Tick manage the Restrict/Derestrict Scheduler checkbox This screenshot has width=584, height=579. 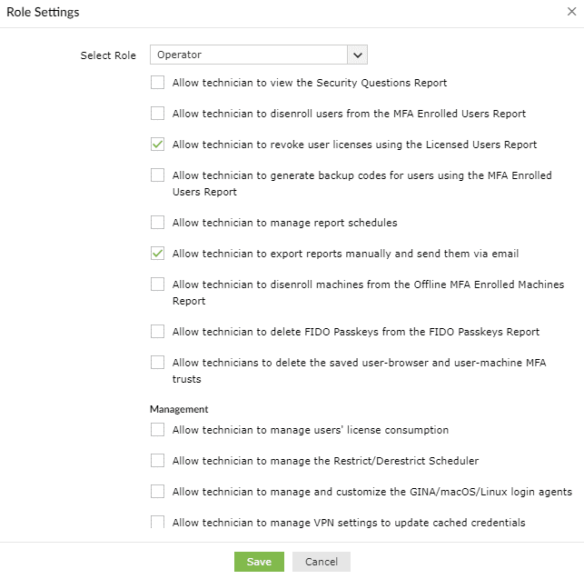click(158, 461)
